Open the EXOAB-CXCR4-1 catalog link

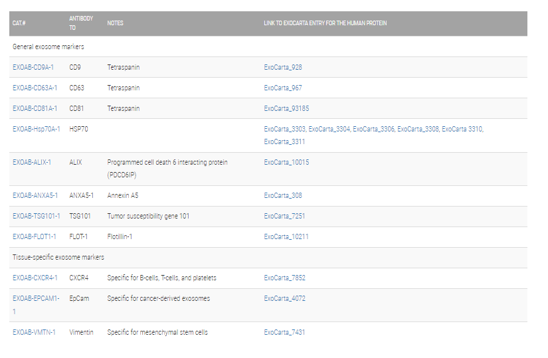coord(35,278)
